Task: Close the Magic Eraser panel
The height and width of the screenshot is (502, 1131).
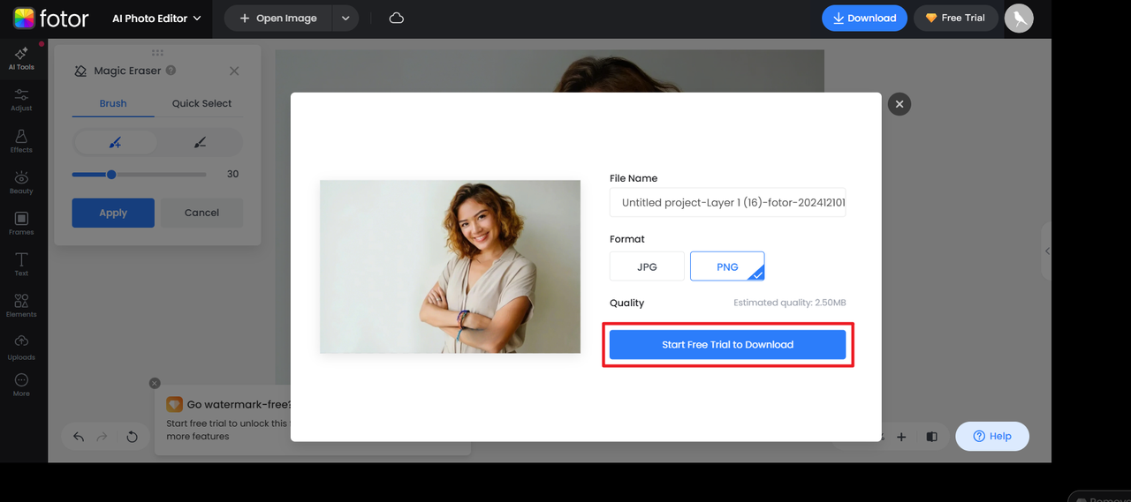Action: point(234,71)
